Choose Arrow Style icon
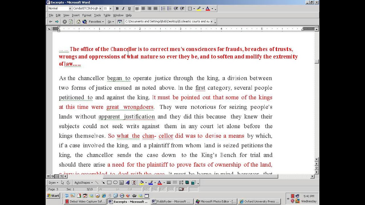365x205 pixels. [181, 183]
